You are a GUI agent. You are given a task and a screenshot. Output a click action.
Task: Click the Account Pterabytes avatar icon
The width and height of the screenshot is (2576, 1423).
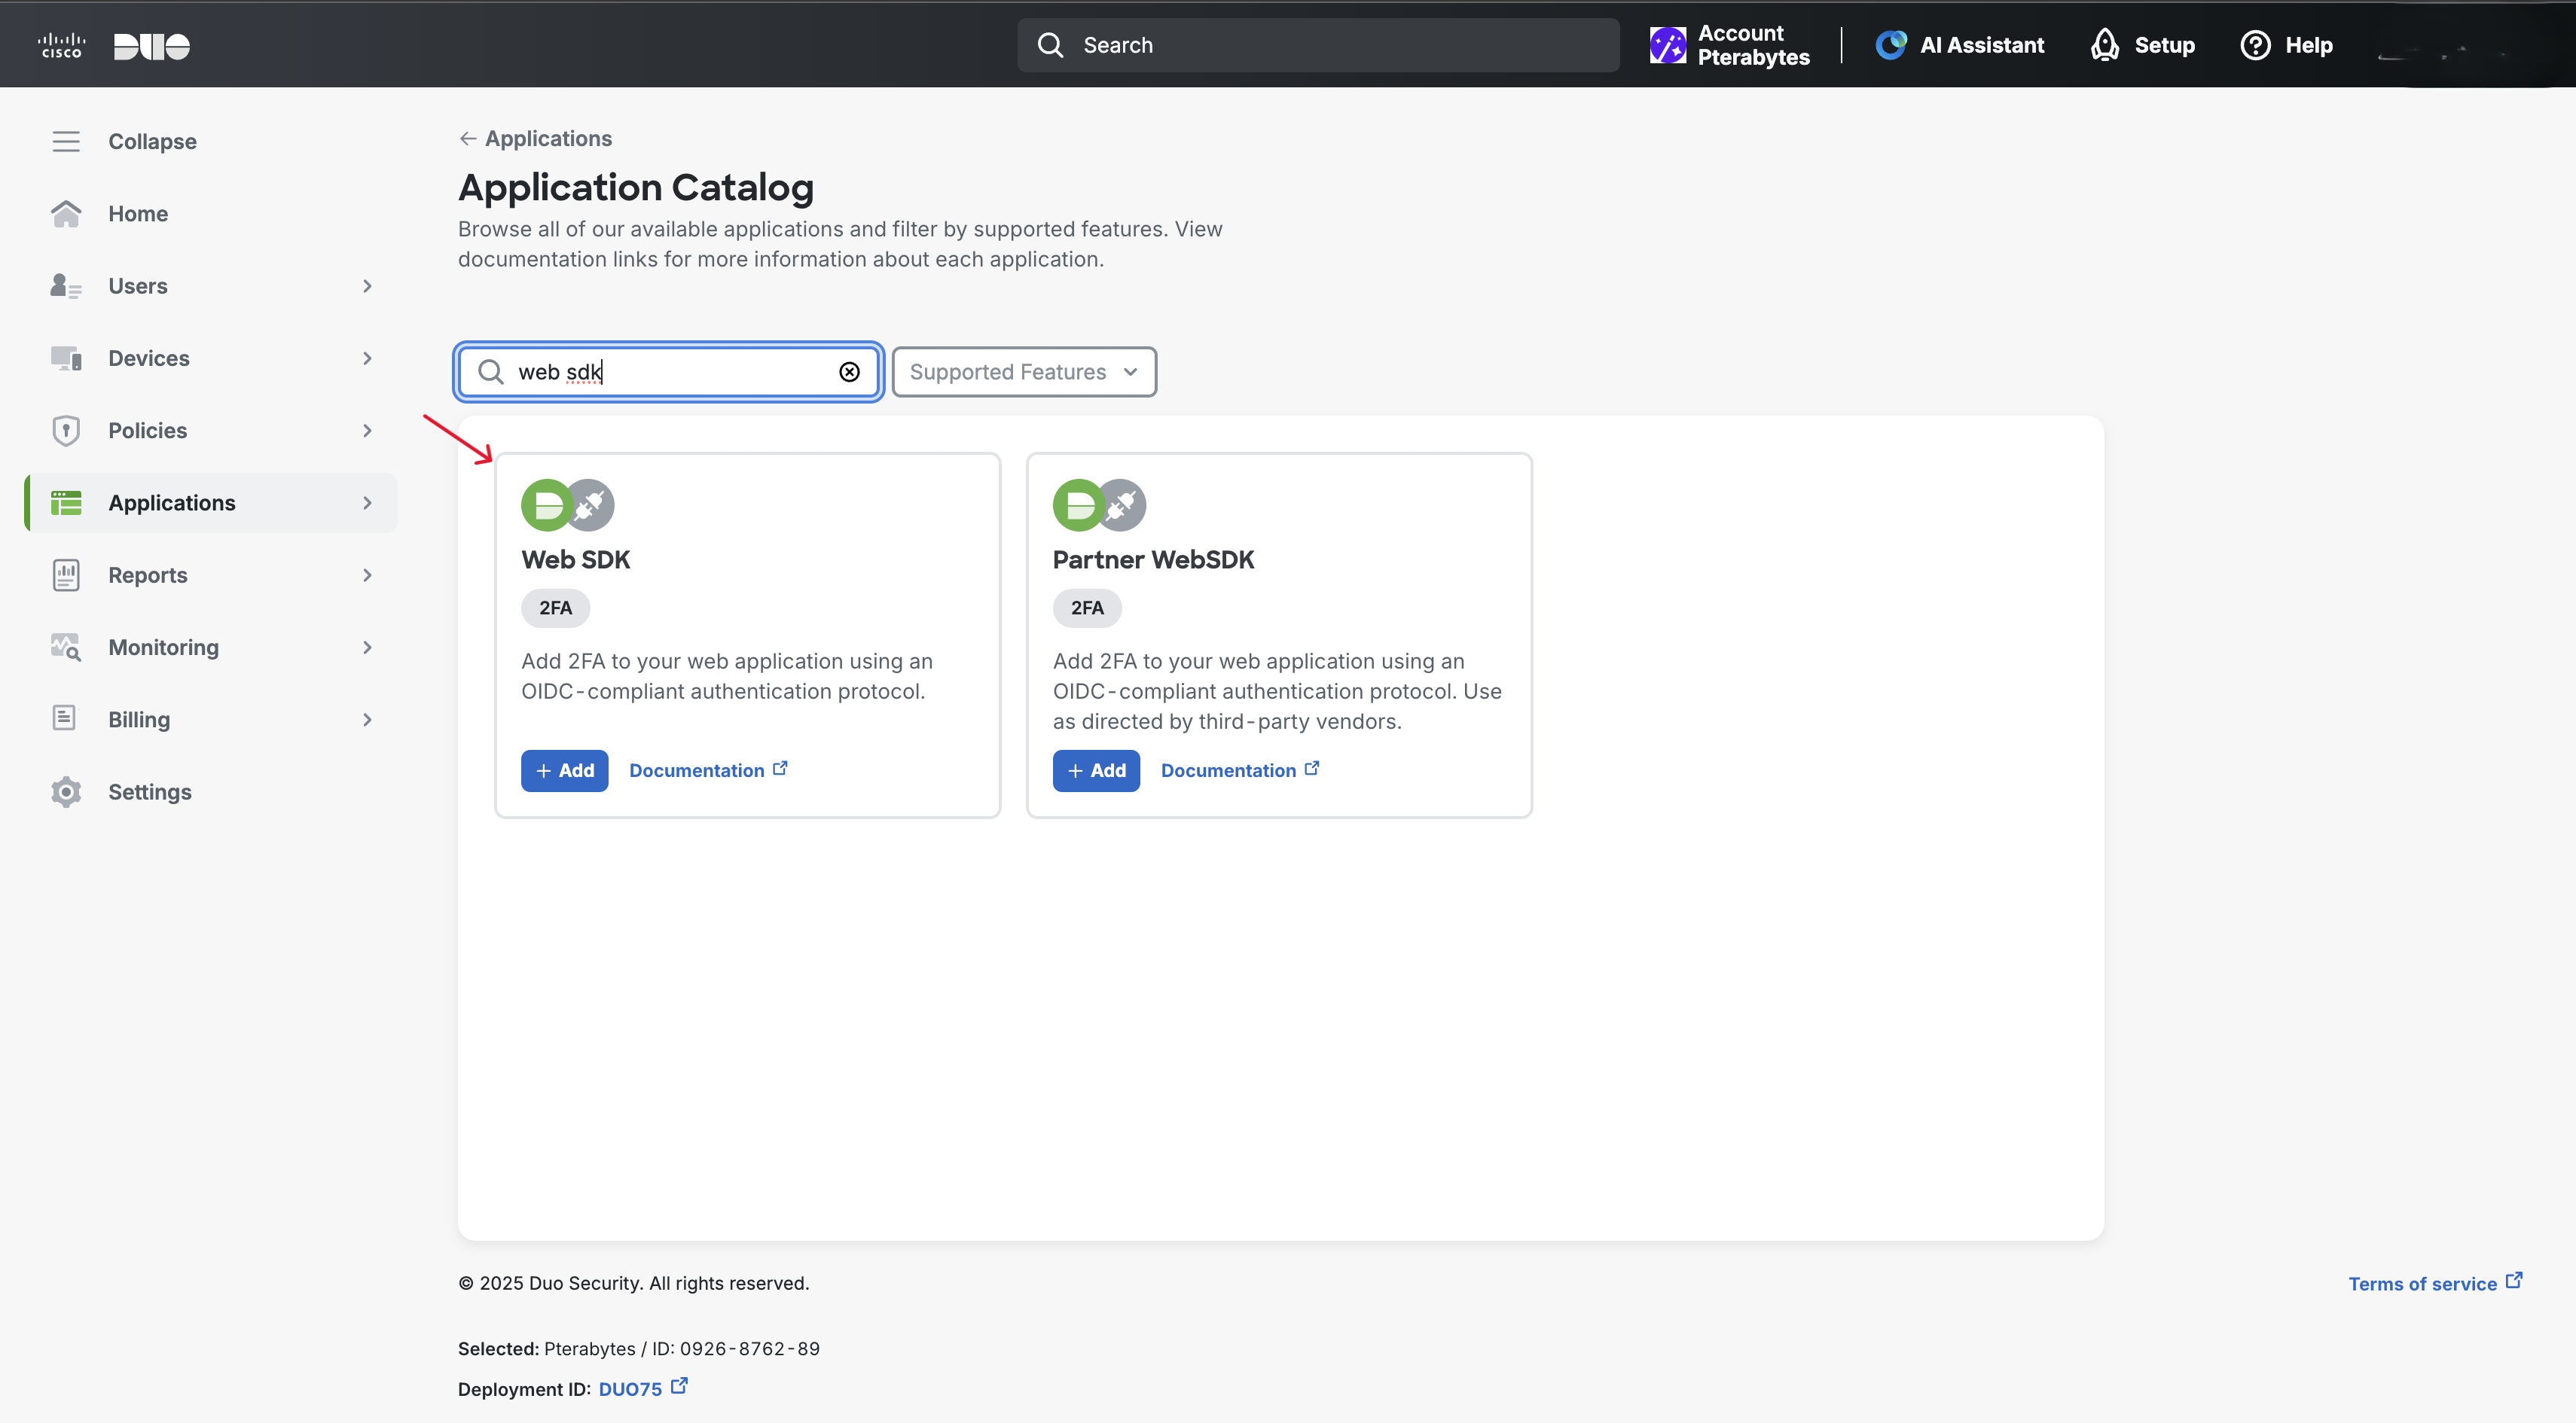click(1667, 45)
